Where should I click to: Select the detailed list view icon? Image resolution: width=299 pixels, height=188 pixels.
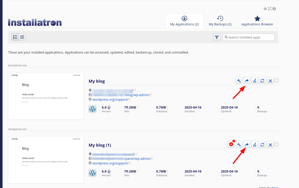pos(15,37)
